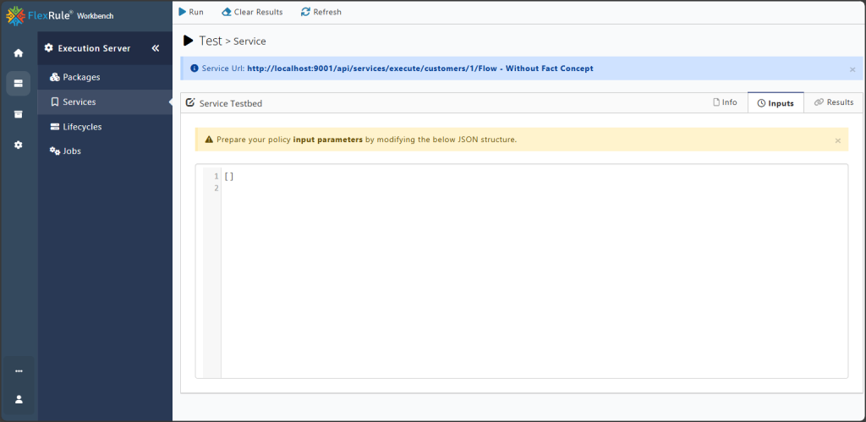Screen dimensions: 866x422
Task: Click the FlexRule logo icon
Action: click(x=15, y=15)
